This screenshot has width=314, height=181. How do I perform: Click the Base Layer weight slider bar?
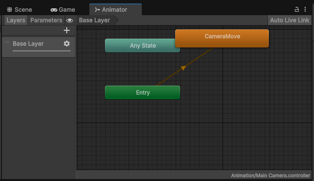[42, 51]
